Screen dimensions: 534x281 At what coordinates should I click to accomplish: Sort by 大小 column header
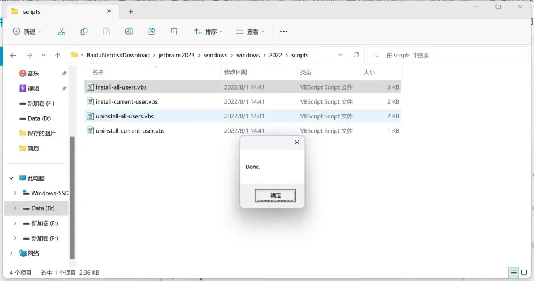pyautogui.click(x=369, y=72)
